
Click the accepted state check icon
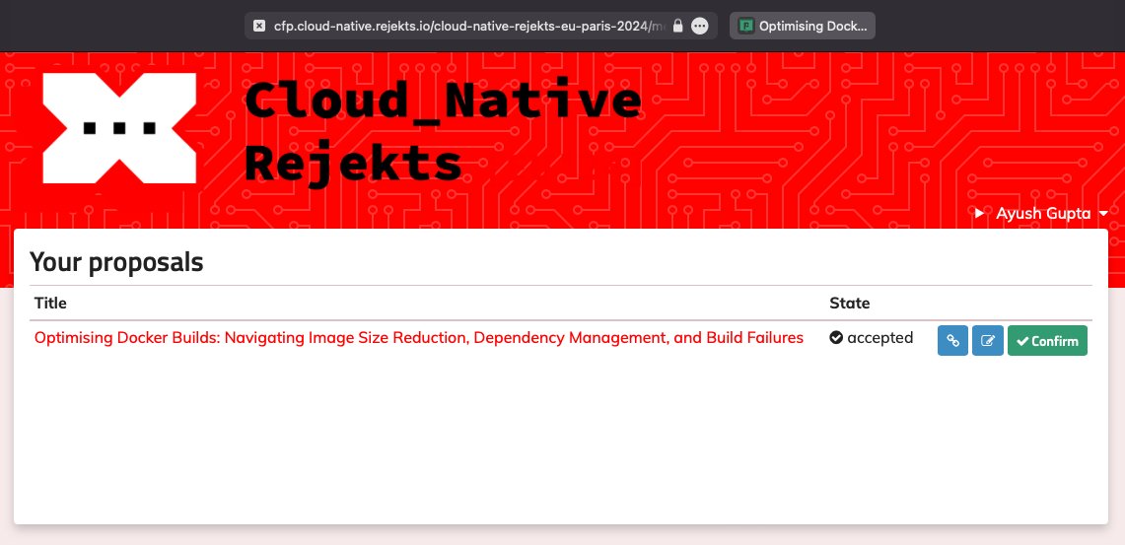coord(836,337)
